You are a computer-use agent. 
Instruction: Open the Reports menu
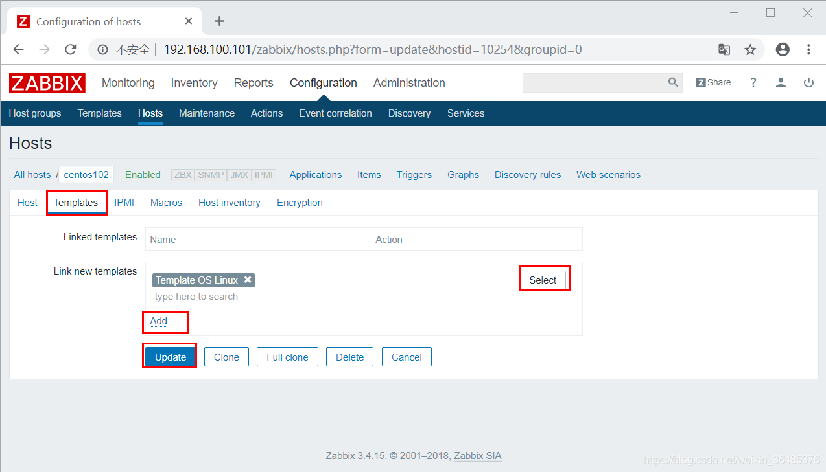254,83
